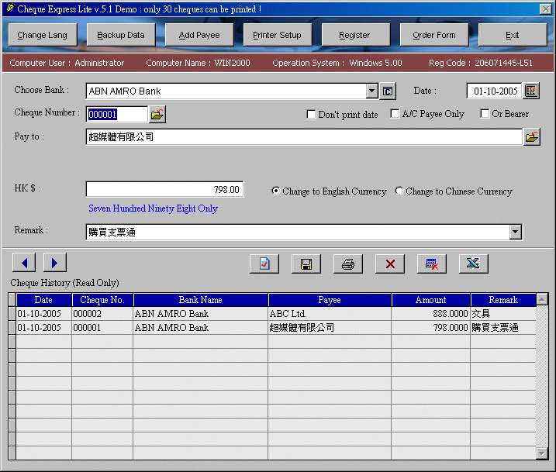Delete the record with the red X icon

(390, 264)
